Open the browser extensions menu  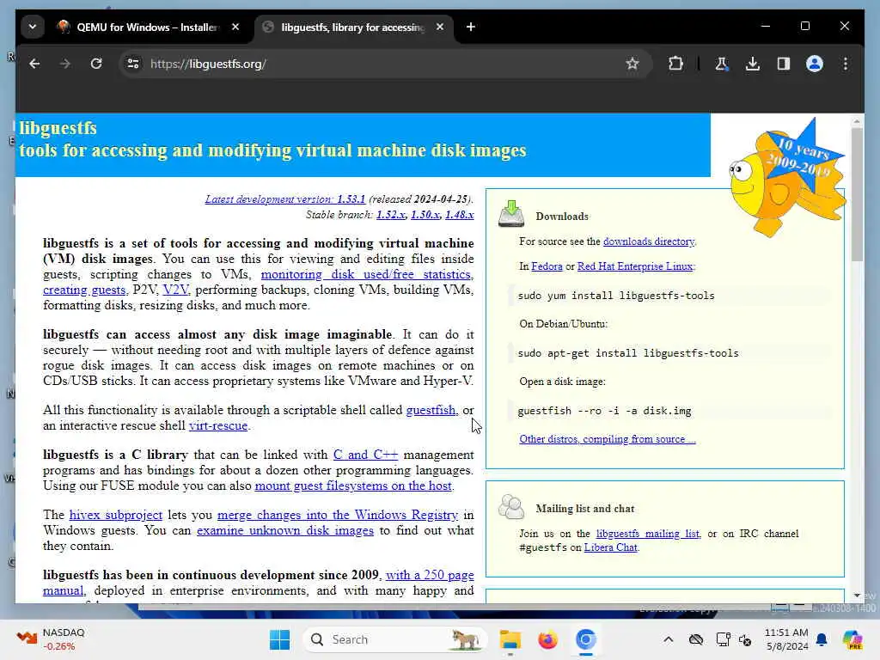pyautogui.click(x=675, y=64)
